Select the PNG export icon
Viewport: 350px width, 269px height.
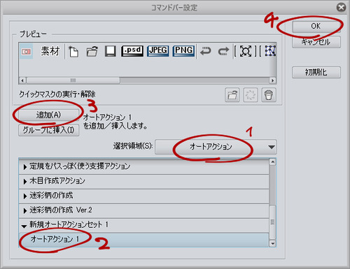[x=183, y=51]
